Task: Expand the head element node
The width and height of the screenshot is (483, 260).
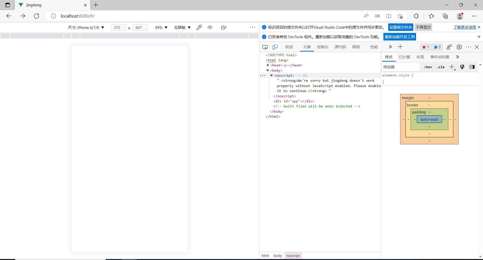Action: point(268,65)
